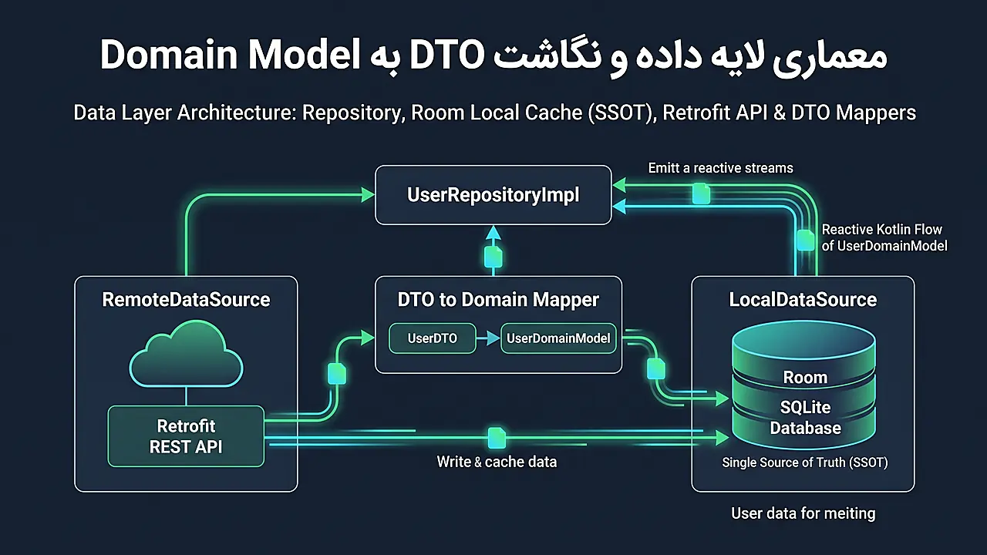Click the LocalDataSource heading

(803, 300)
